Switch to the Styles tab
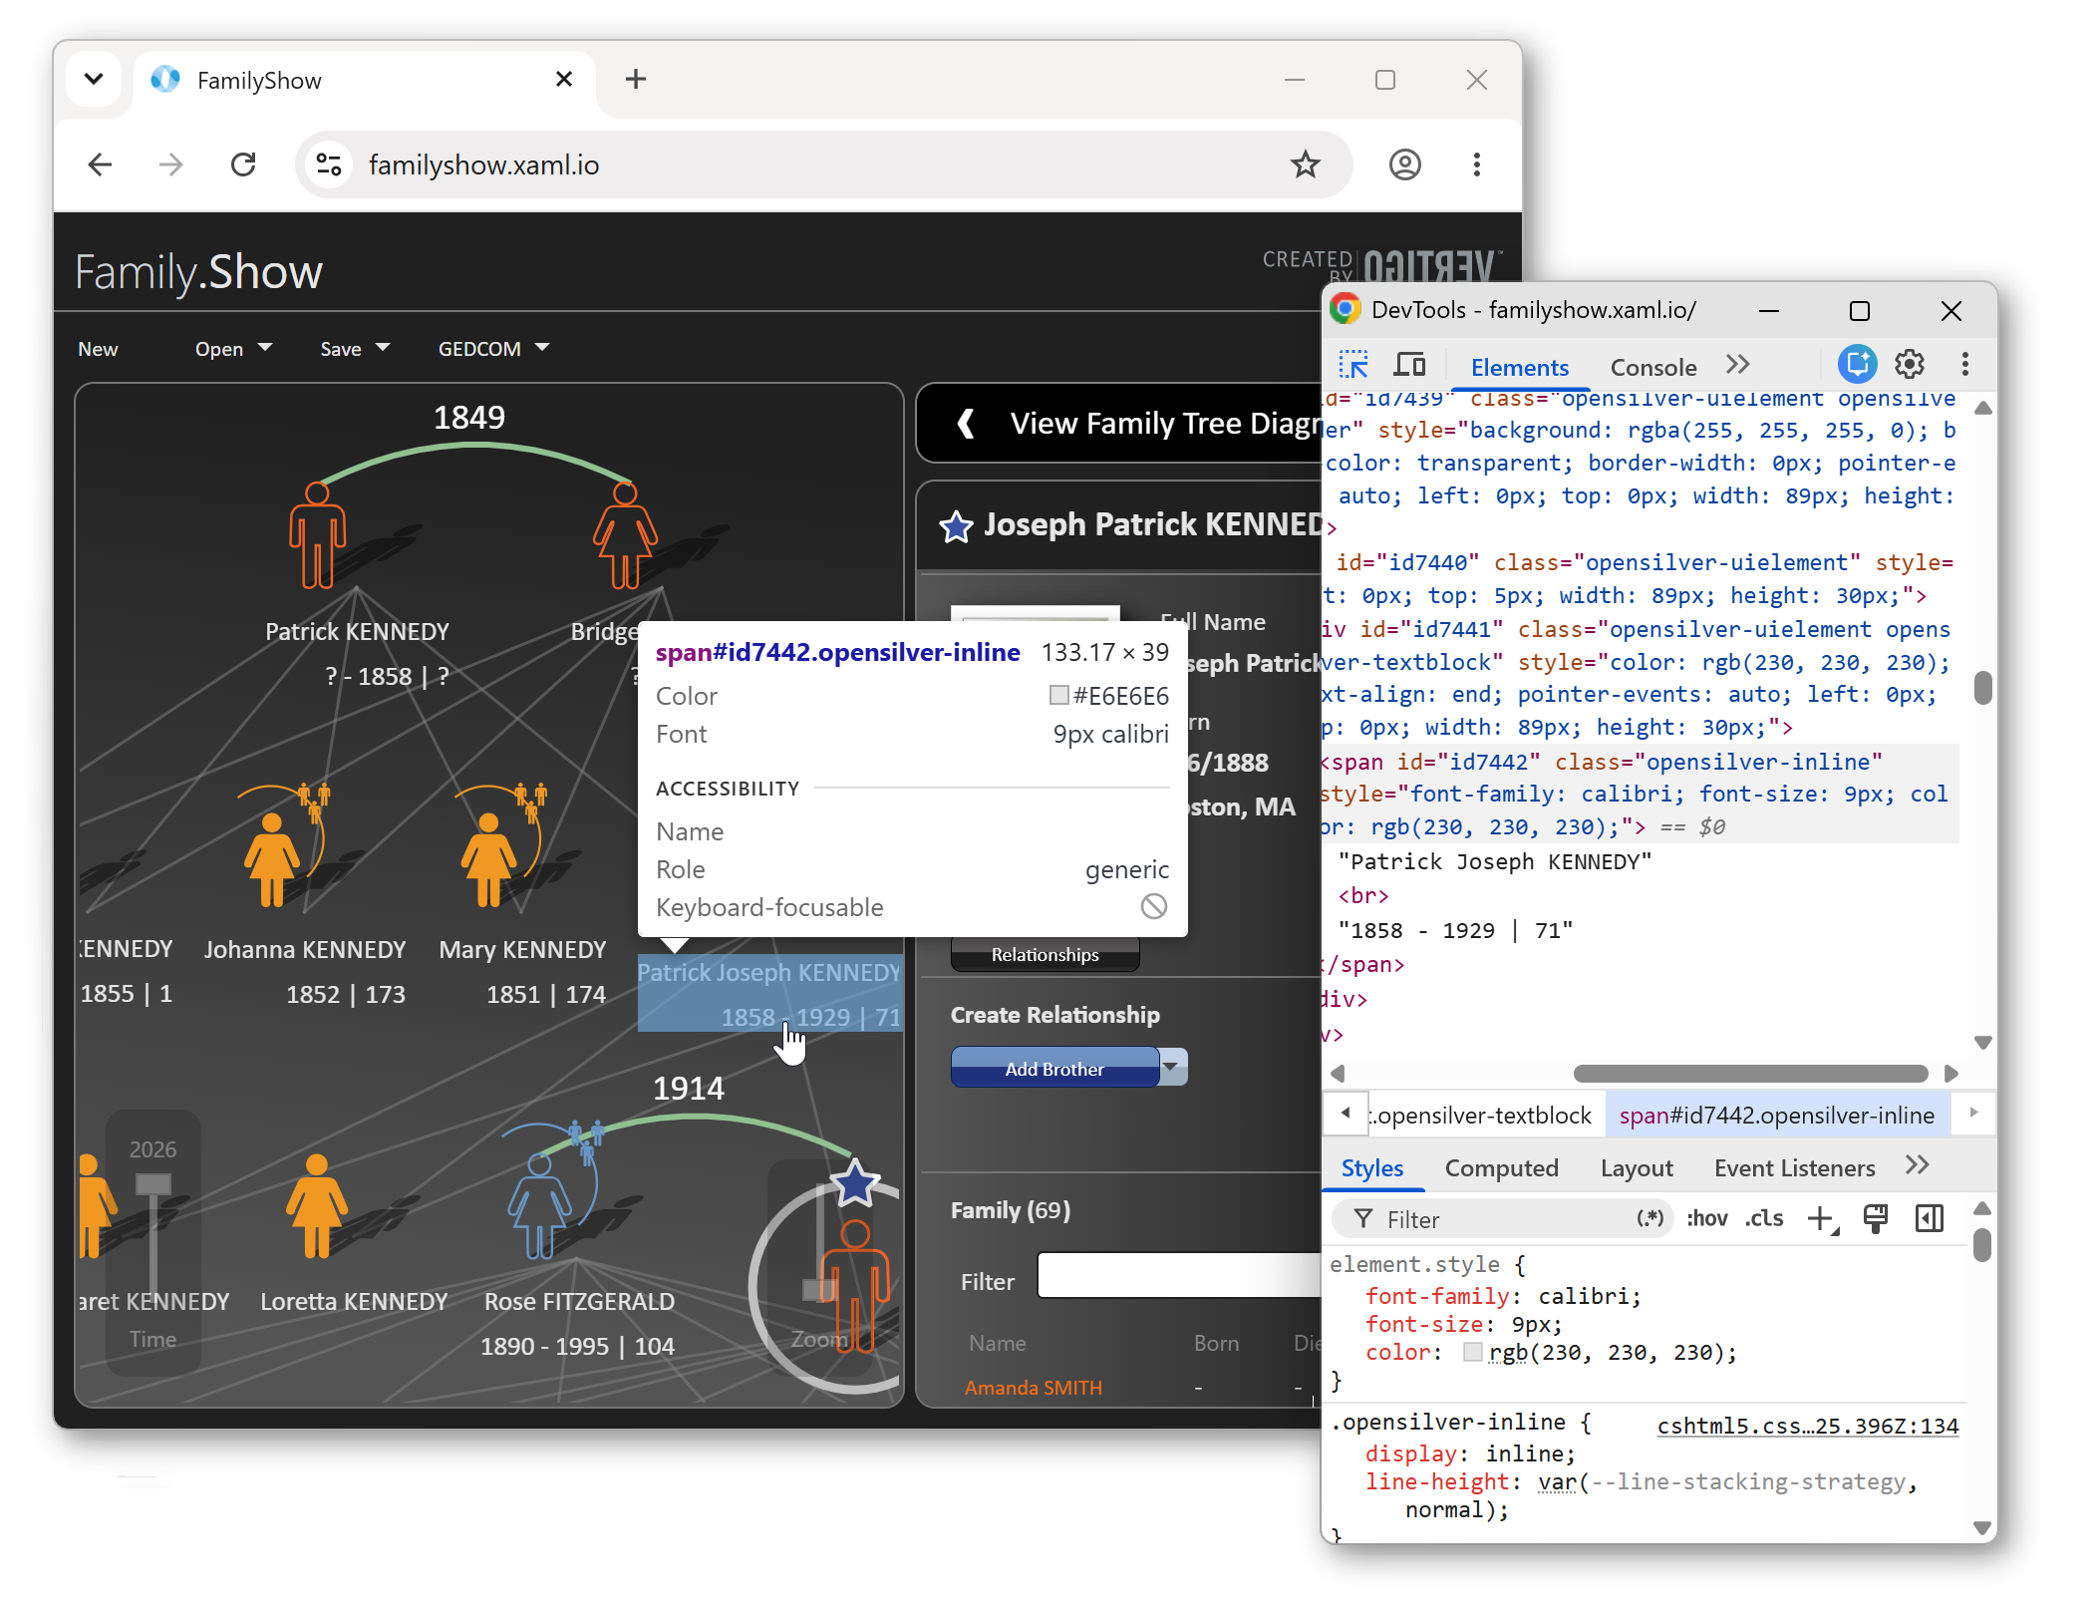 1371,1167
